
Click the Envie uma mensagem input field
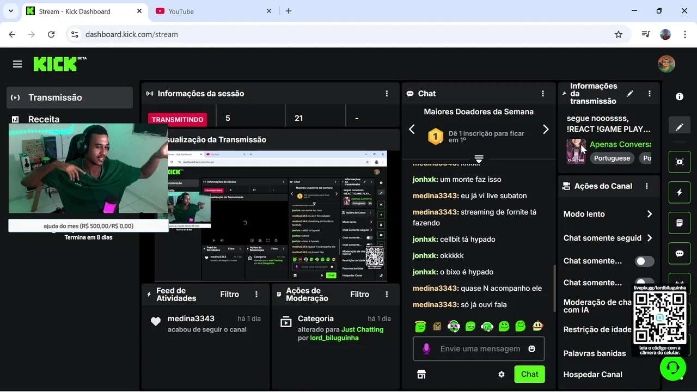point(479,348)
